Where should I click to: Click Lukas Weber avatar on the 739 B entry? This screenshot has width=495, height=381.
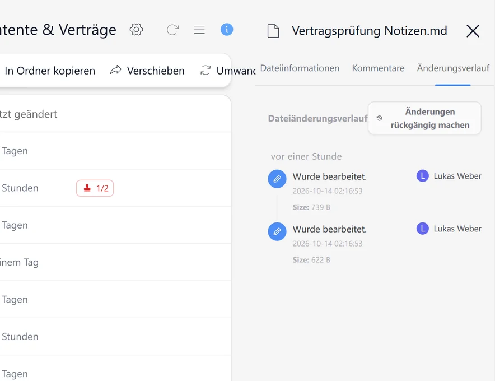[422, 176]
